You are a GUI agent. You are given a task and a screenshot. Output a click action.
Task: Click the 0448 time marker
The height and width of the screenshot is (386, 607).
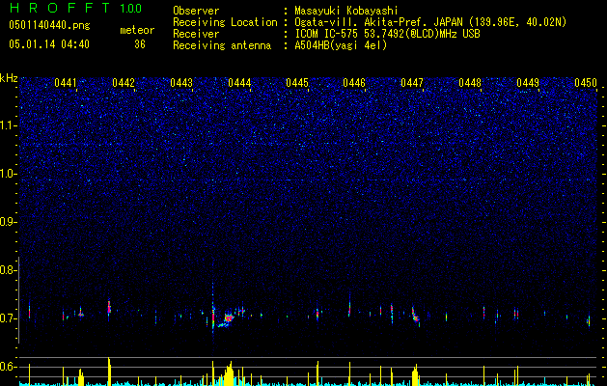point(470,83)
